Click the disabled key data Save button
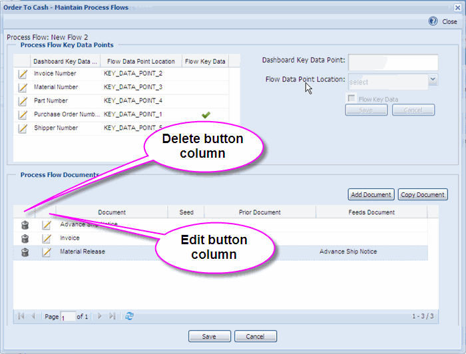Image resolution: width=466 pixels, height=354 pixels. tap(366, 110)
